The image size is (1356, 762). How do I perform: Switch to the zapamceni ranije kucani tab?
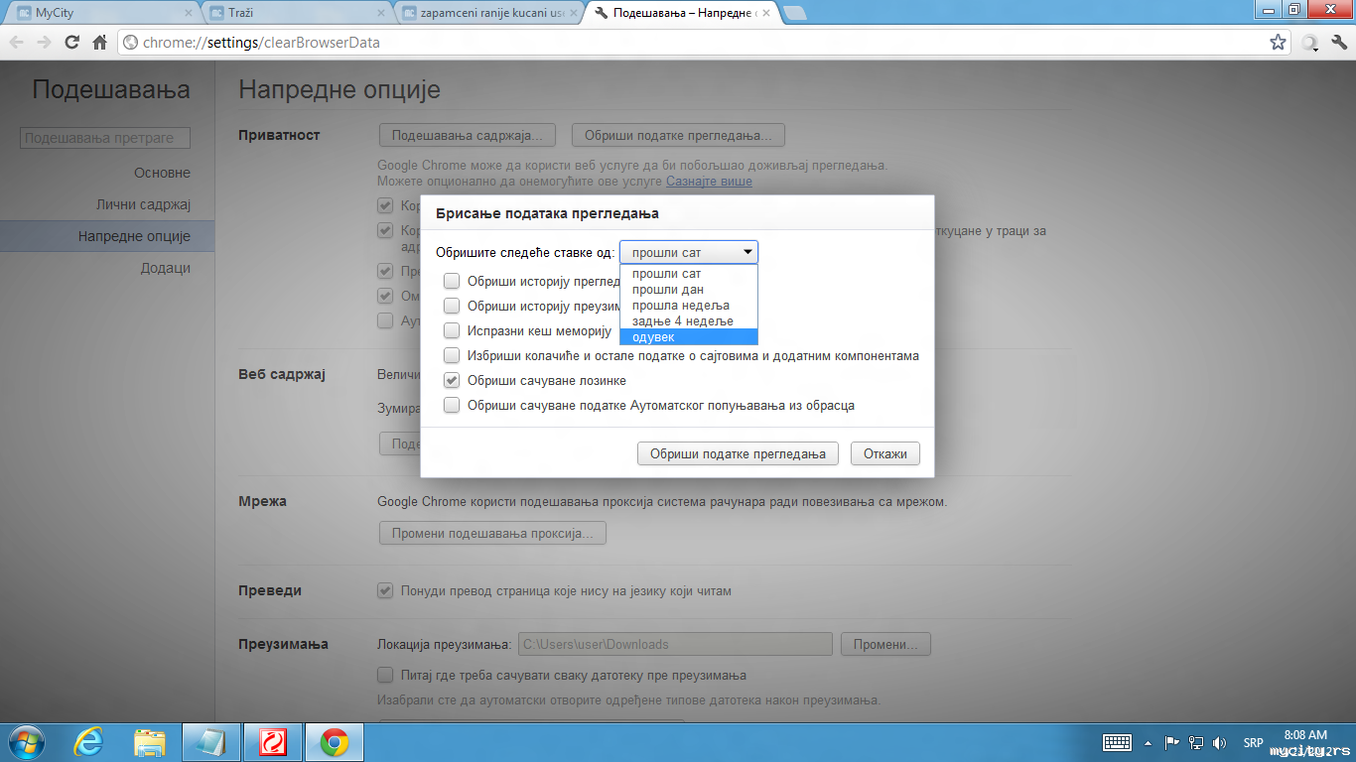[488, 13]
